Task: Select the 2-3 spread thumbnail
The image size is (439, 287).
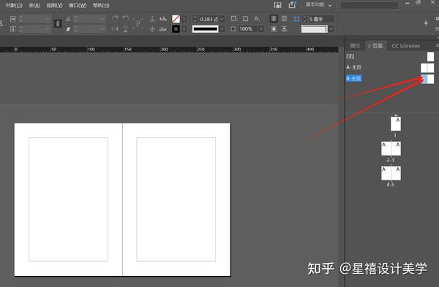Action: pyautogui.click(x=391, y=148)
